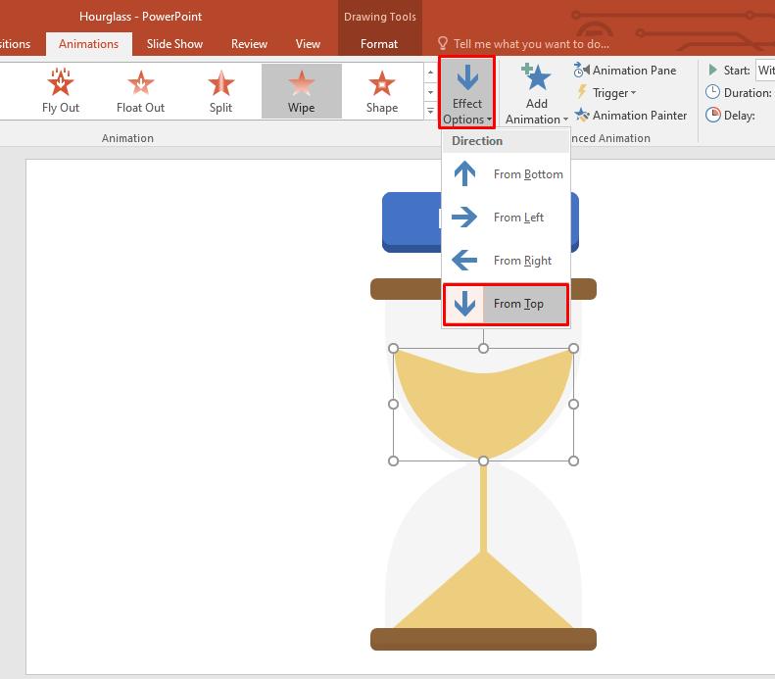Viewport: 775px width, 679px height.
Task: Click the blue From Right arrow icon
Action: tap(464, 260)
